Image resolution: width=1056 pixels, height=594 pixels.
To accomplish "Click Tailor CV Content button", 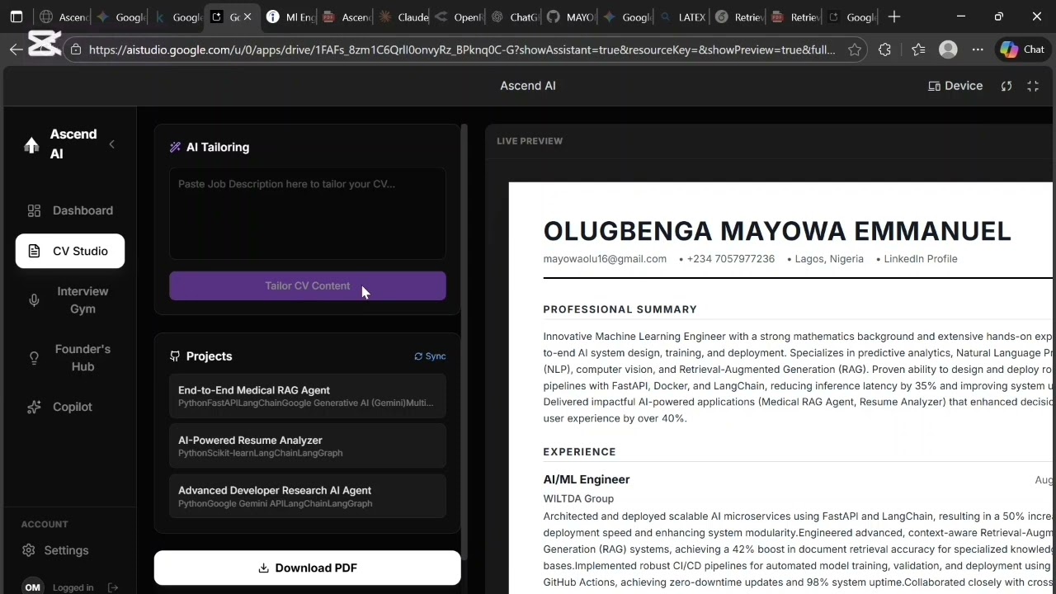I will coord(308,286).
